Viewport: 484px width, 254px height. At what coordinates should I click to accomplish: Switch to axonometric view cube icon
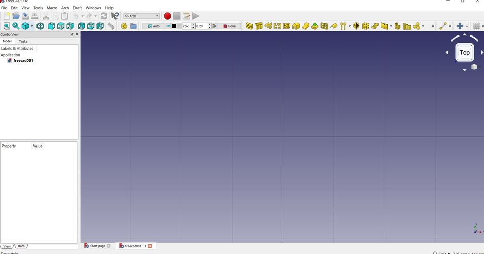coord(40,26)
